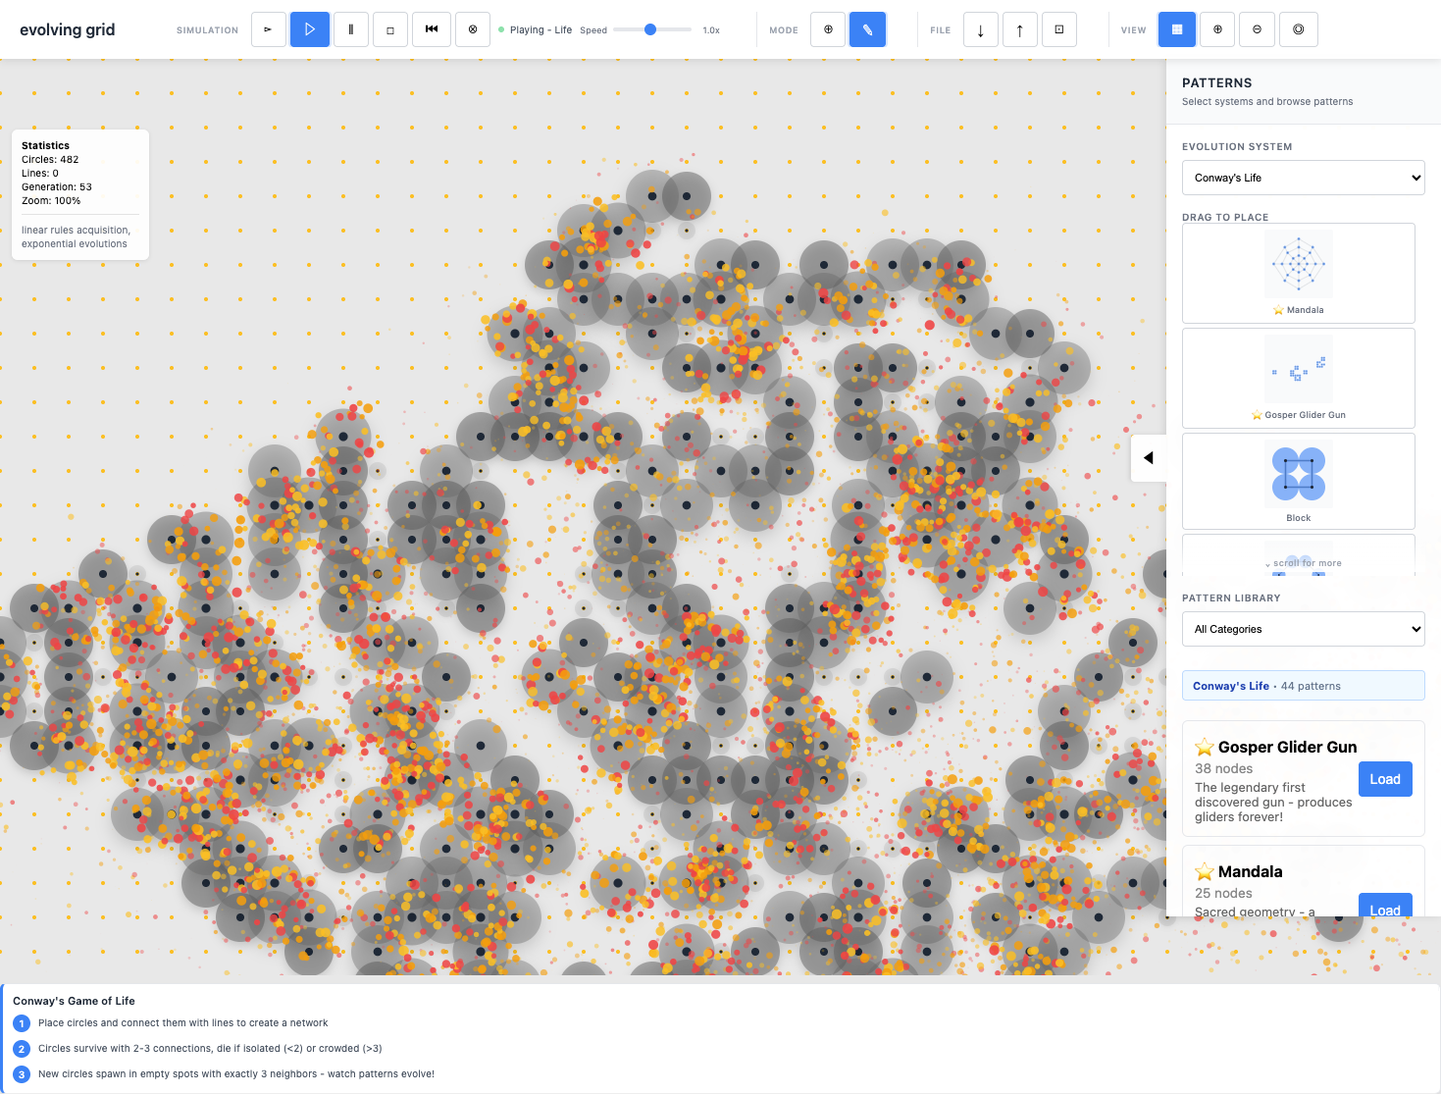The height and width of the screenshot is (1094, 1441).
Task: Click the square screenshot icon in File
Action: 1059,29
